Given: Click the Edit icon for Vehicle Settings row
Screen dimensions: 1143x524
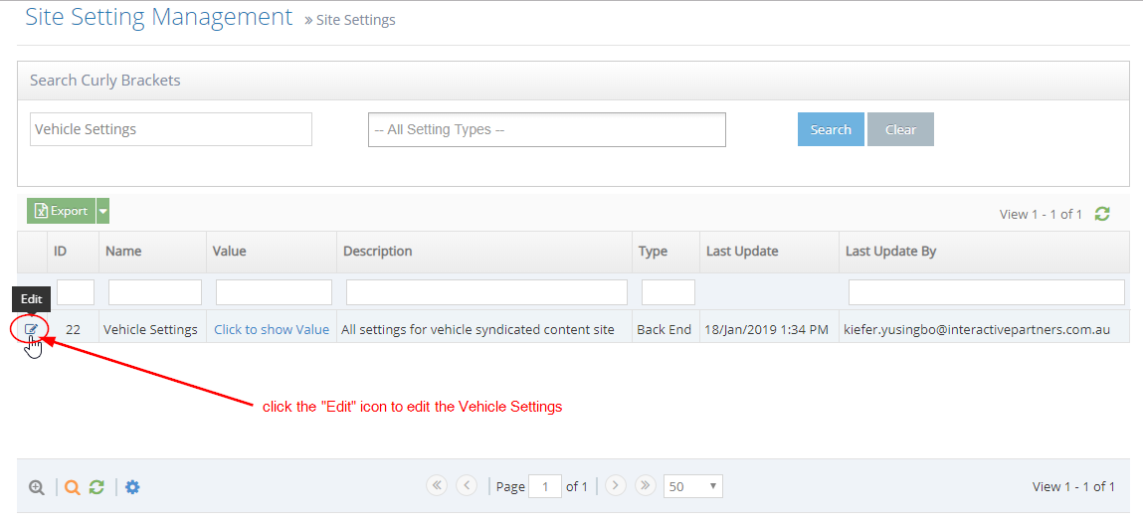Looking at the screenshot, I should [x=31, y=329].
